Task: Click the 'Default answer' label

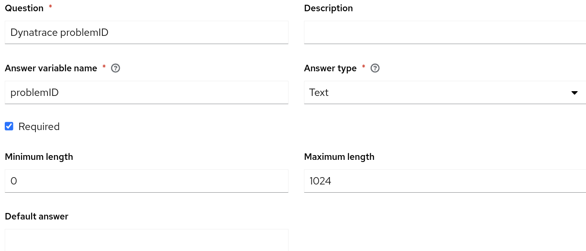Action: pyautogui.click(x=37, y=216)
